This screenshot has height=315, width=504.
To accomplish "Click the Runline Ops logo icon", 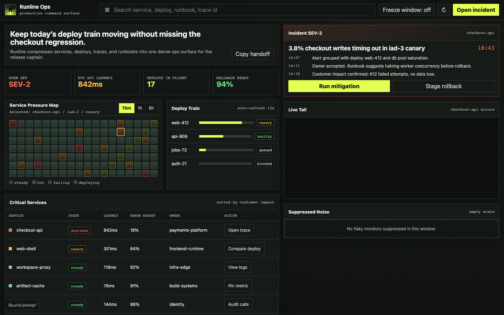I will pyautogui.click(x=10, y=10).
